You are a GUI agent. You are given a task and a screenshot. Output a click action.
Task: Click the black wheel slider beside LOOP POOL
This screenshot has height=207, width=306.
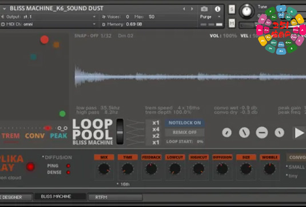coord(120,132)
